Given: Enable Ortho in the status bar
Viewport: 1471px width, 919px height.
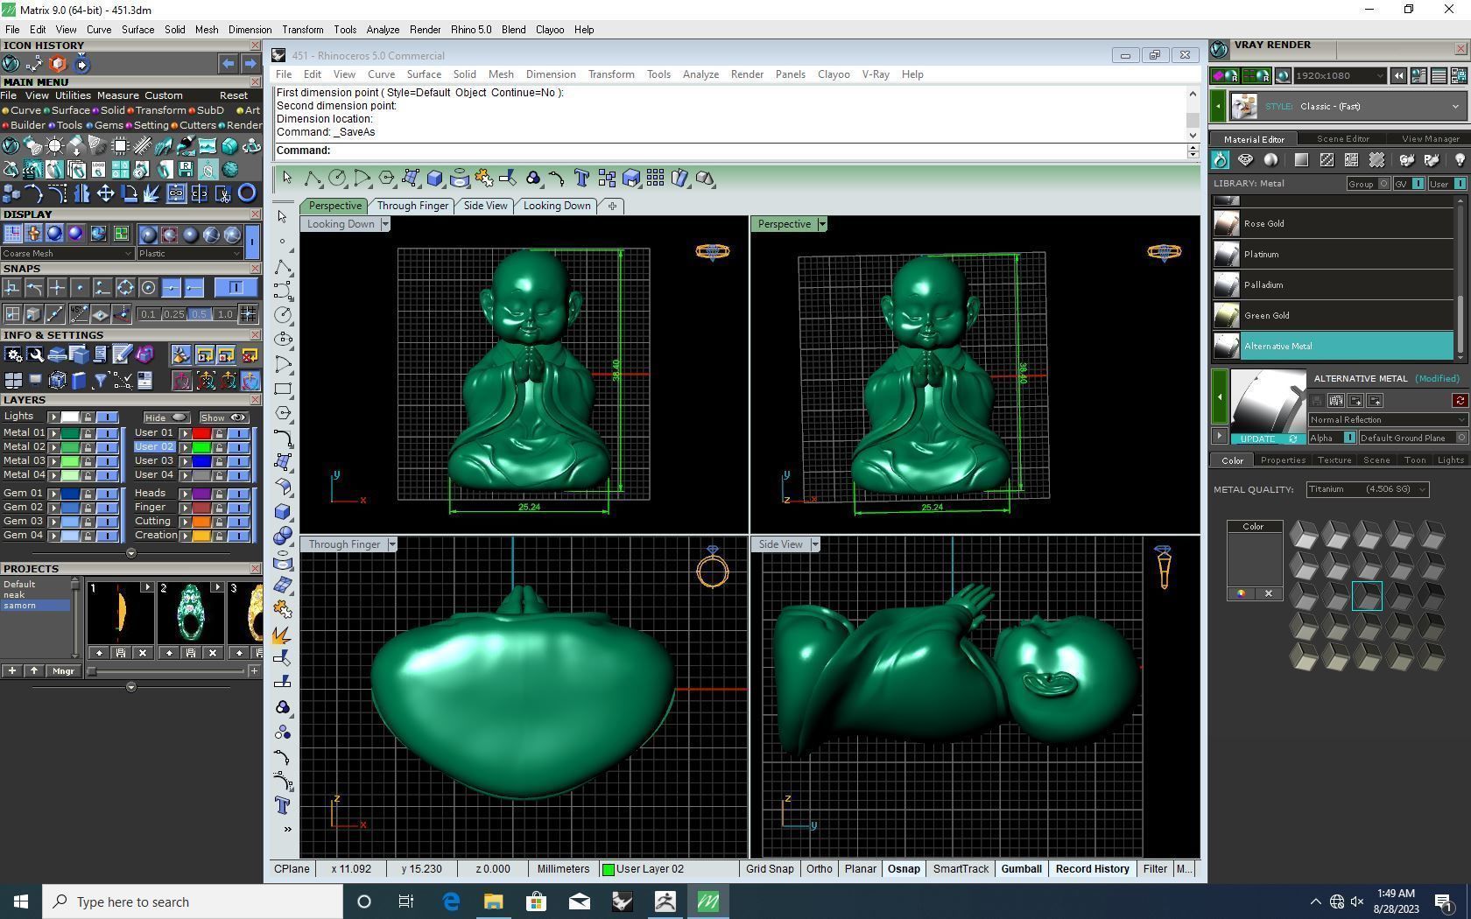Looking at the screenshot, I should 819,869.
